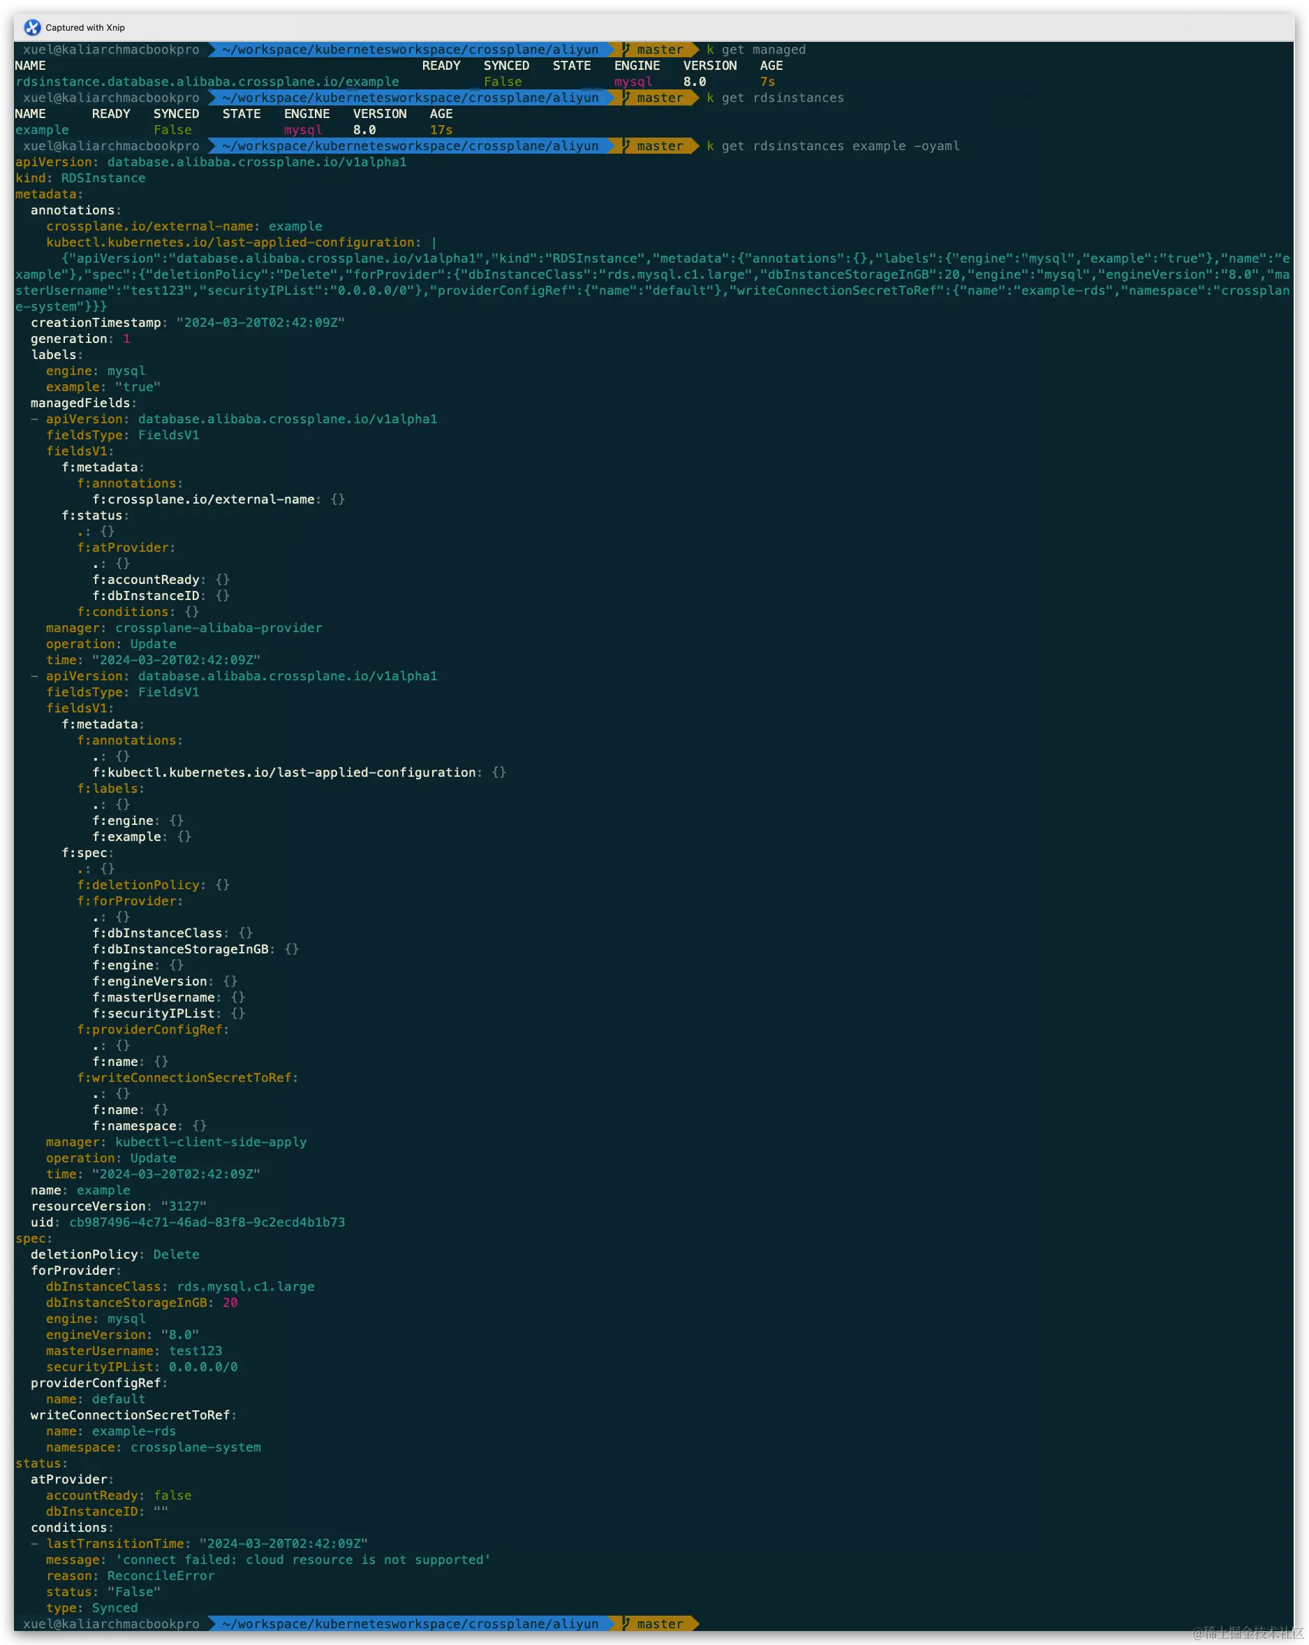The width and height of the screenshot is (1309, 1645).
Task: Click 'f:accountReady: {}' field
Action: coord(161,579)
